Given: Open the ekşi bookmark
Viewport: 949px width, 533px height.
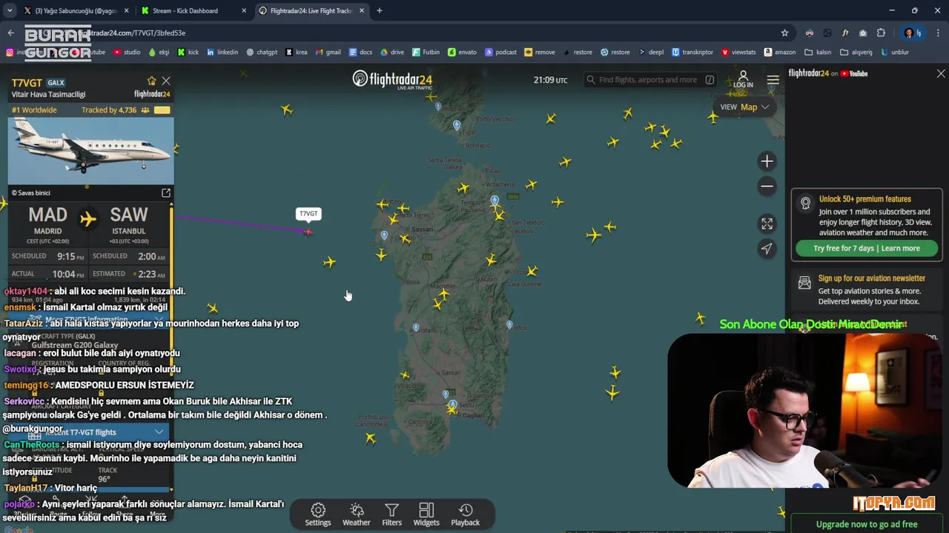Looking at the screenshot, I should [159, 52].
